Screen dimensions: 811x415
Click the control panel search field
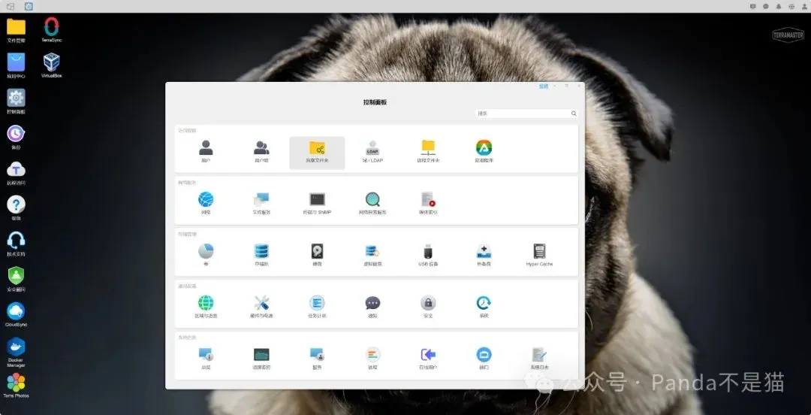point(523,114)
